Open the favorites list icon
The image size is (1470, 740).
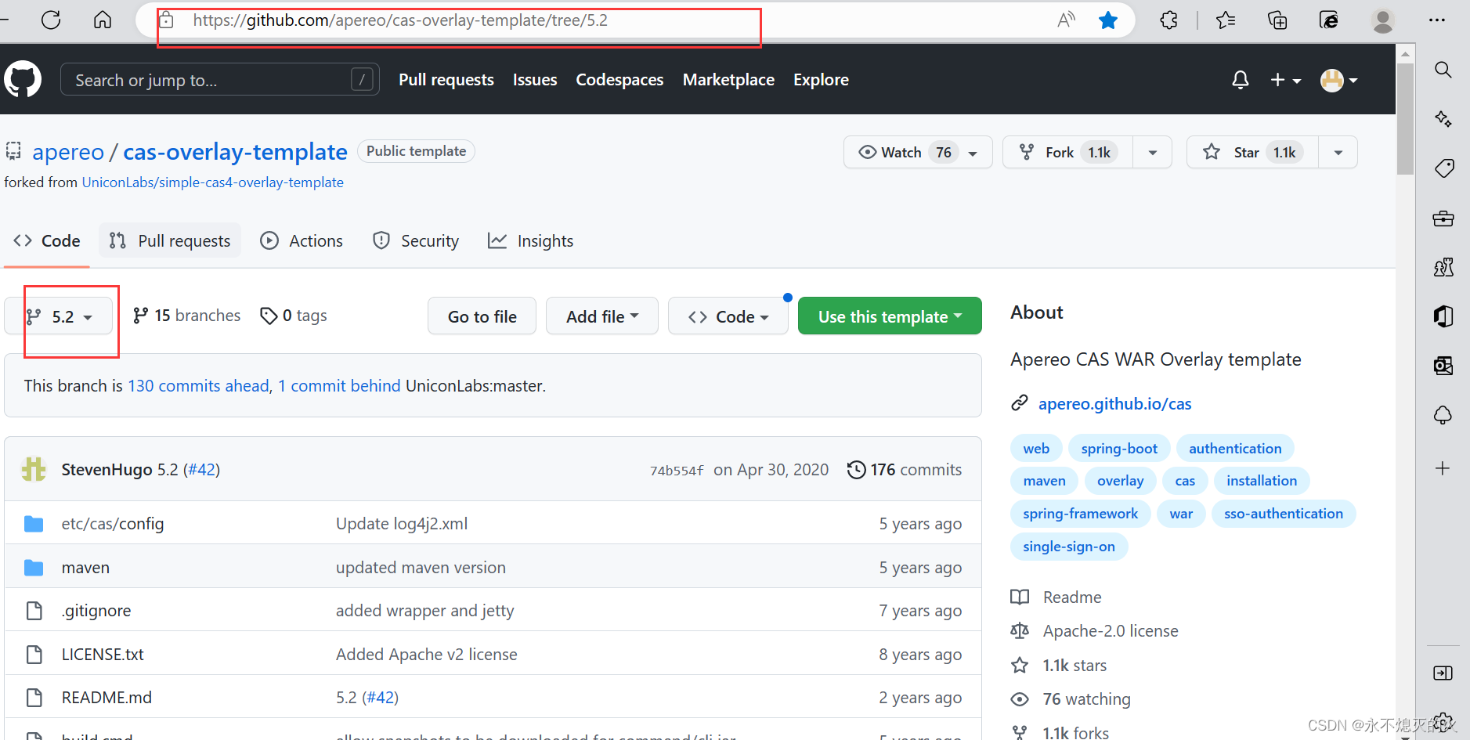point(1226,20)
